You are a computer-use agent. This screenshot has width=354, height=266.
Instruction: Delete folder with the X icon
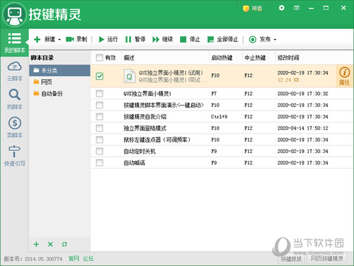tap(50, 244)
